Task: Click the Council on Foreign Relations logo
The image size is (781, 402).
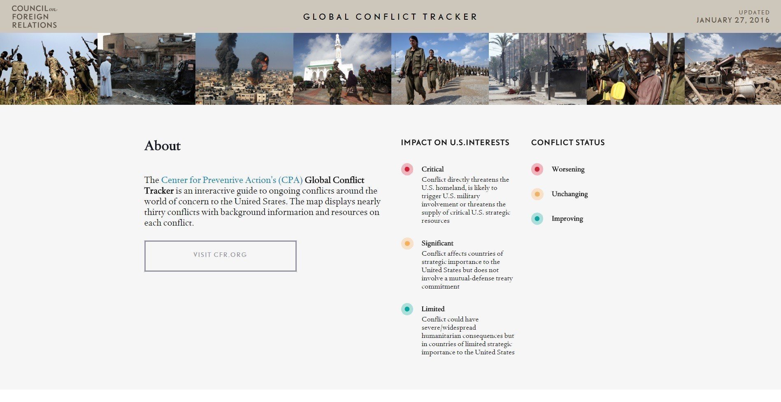Action: [34, 17]
